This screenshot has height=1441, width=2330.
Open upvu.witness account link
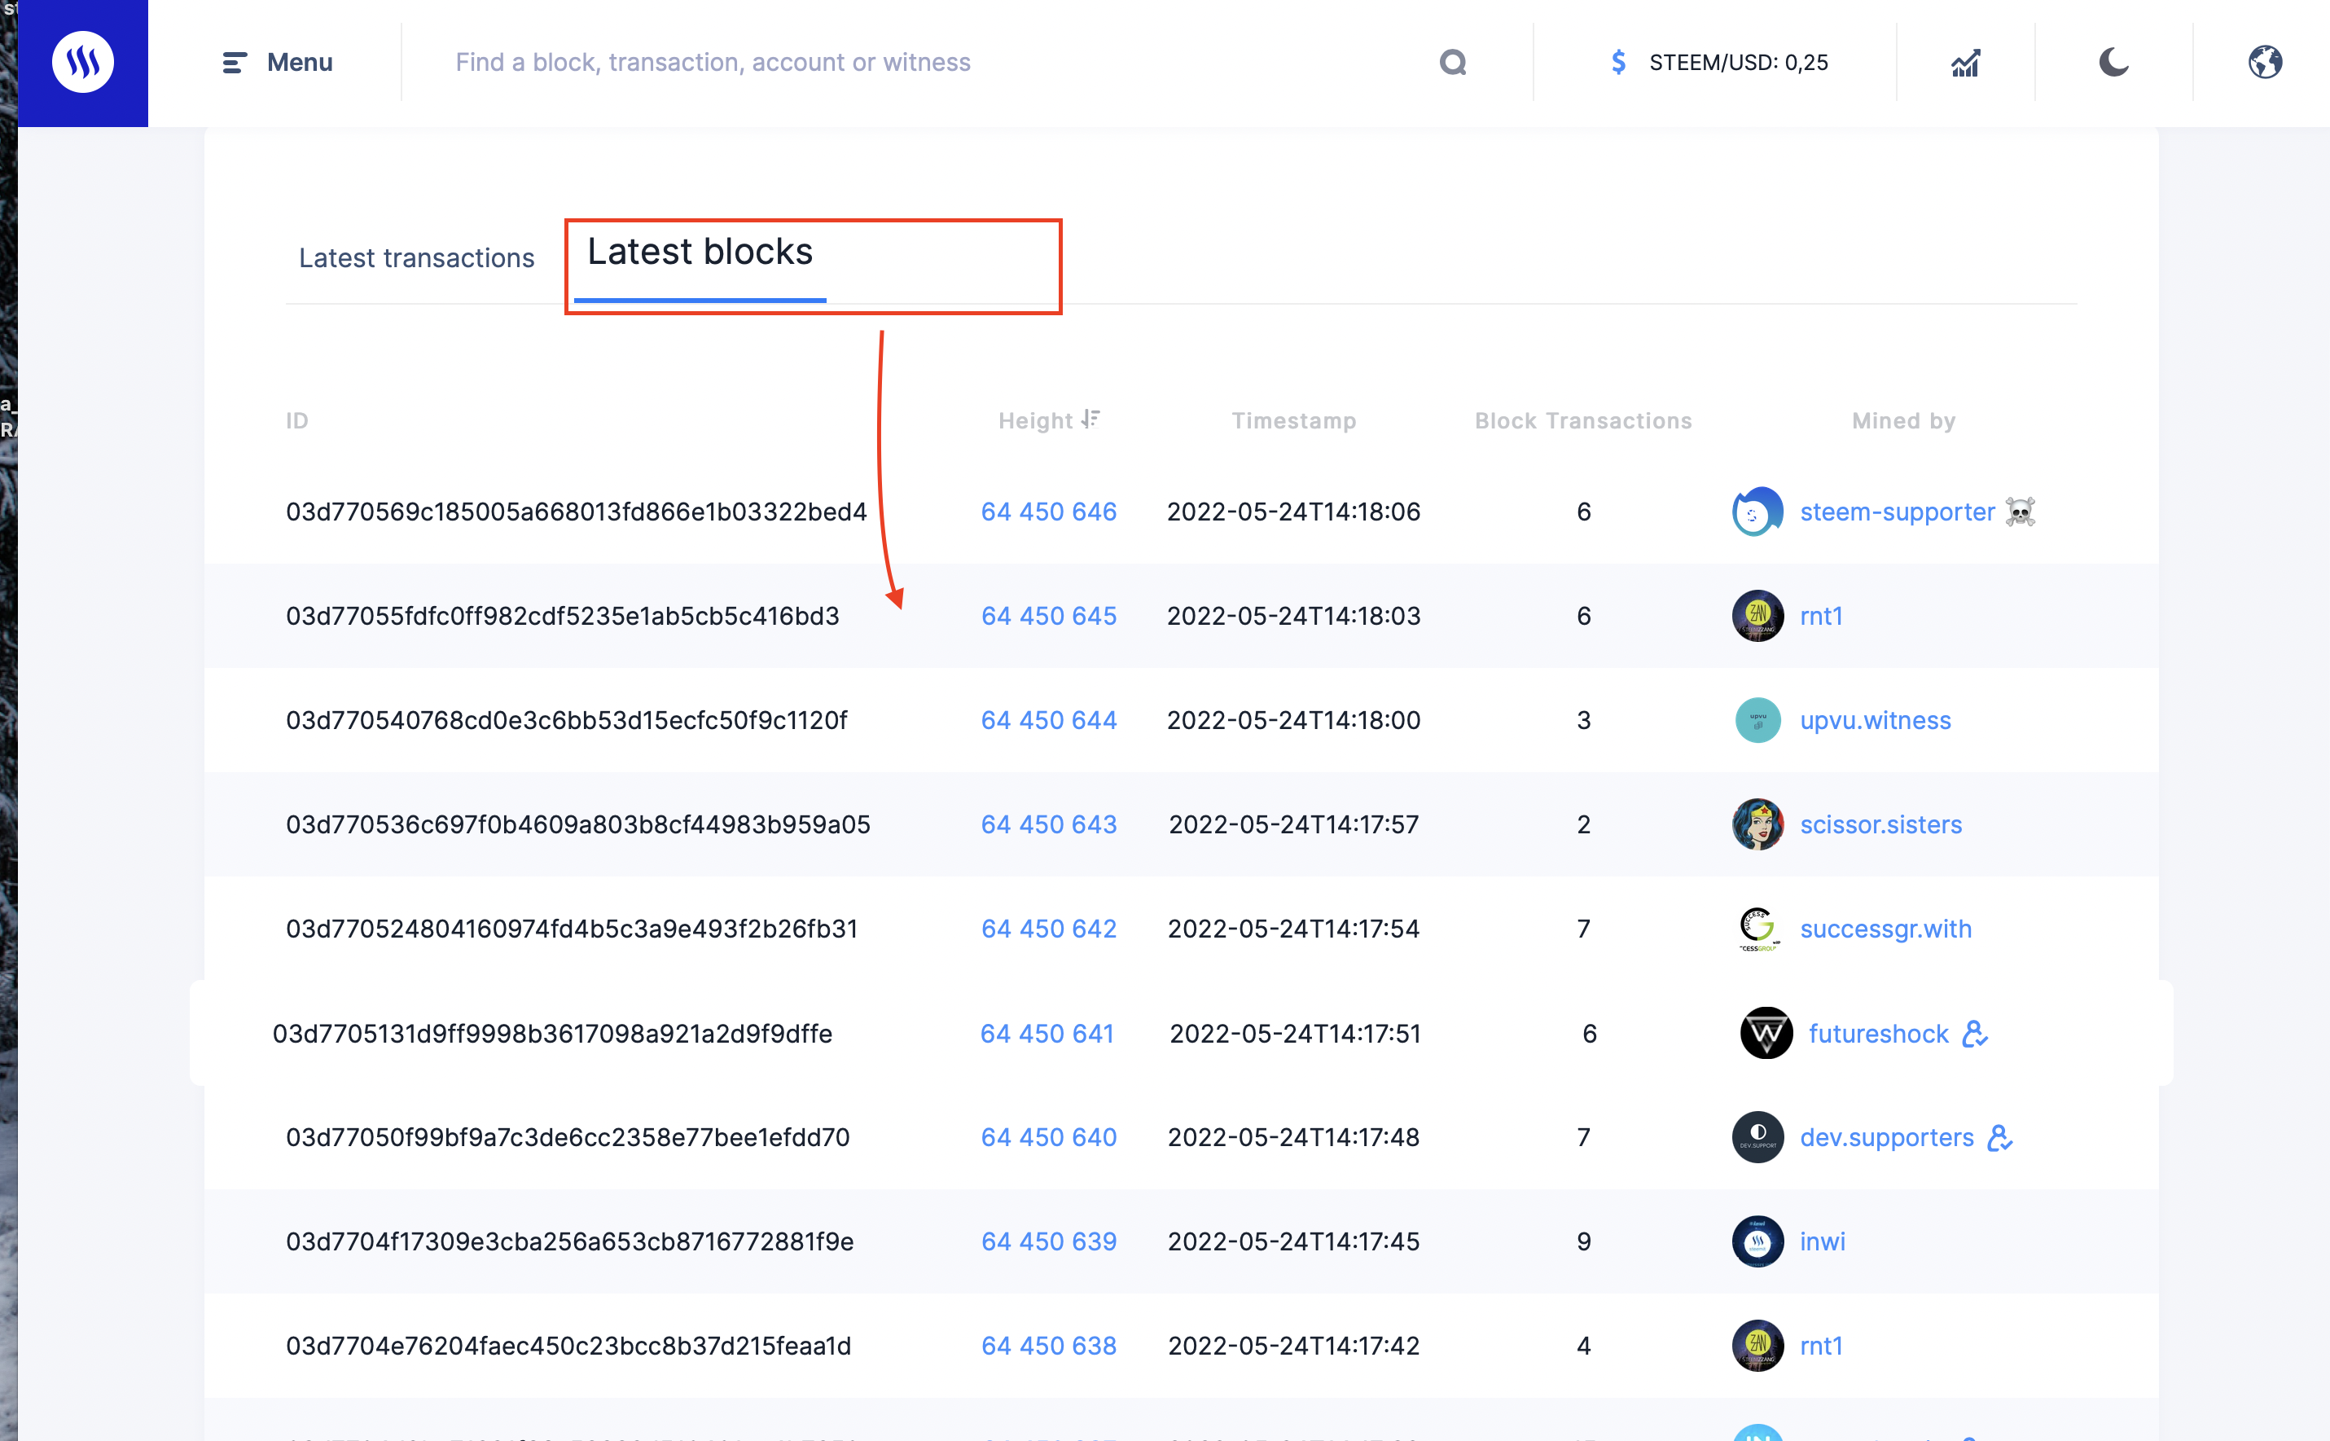(x=1875, y=720)
